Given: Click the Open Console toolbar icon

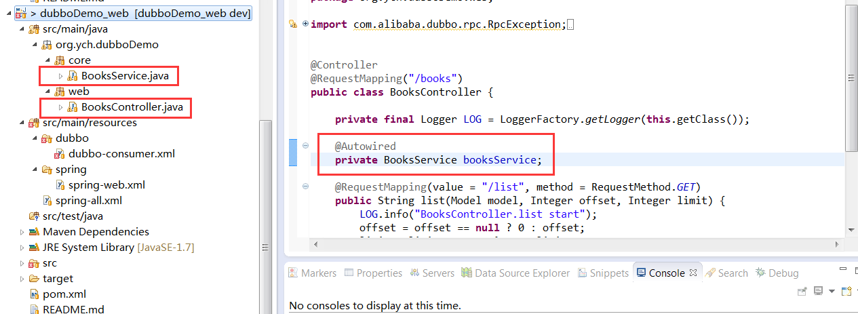Looking at the screenshot, I should point(846,291).
